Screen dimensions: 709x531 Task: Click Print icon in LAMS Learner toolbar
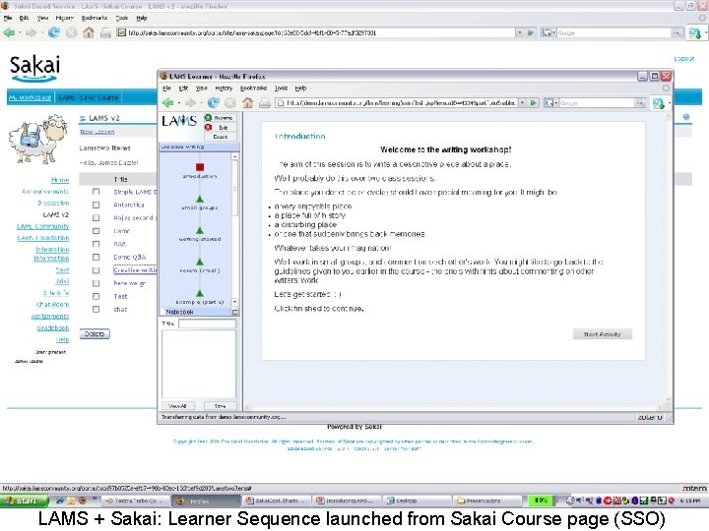265,103
